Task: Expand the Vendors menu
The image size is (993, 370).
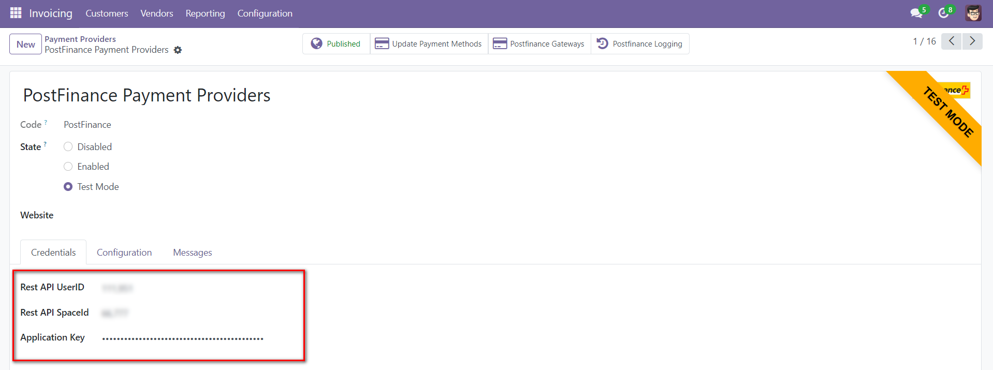Action: tap(156, 13)
